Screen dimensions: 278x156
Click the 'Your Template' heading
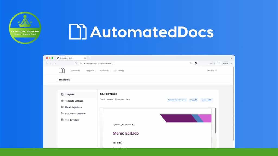108,94
